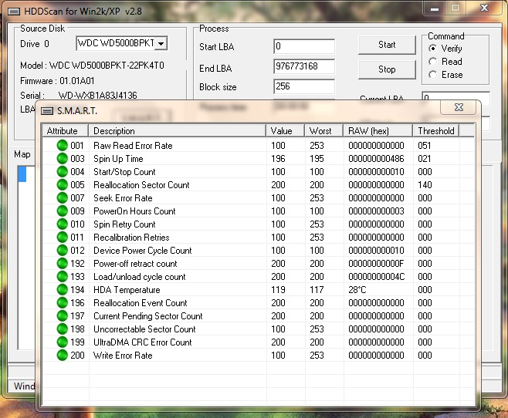Select the 'Reallocation Sector Count' row text
The image size is (508, 418).
pyautogui.click(x=141, y=185)
